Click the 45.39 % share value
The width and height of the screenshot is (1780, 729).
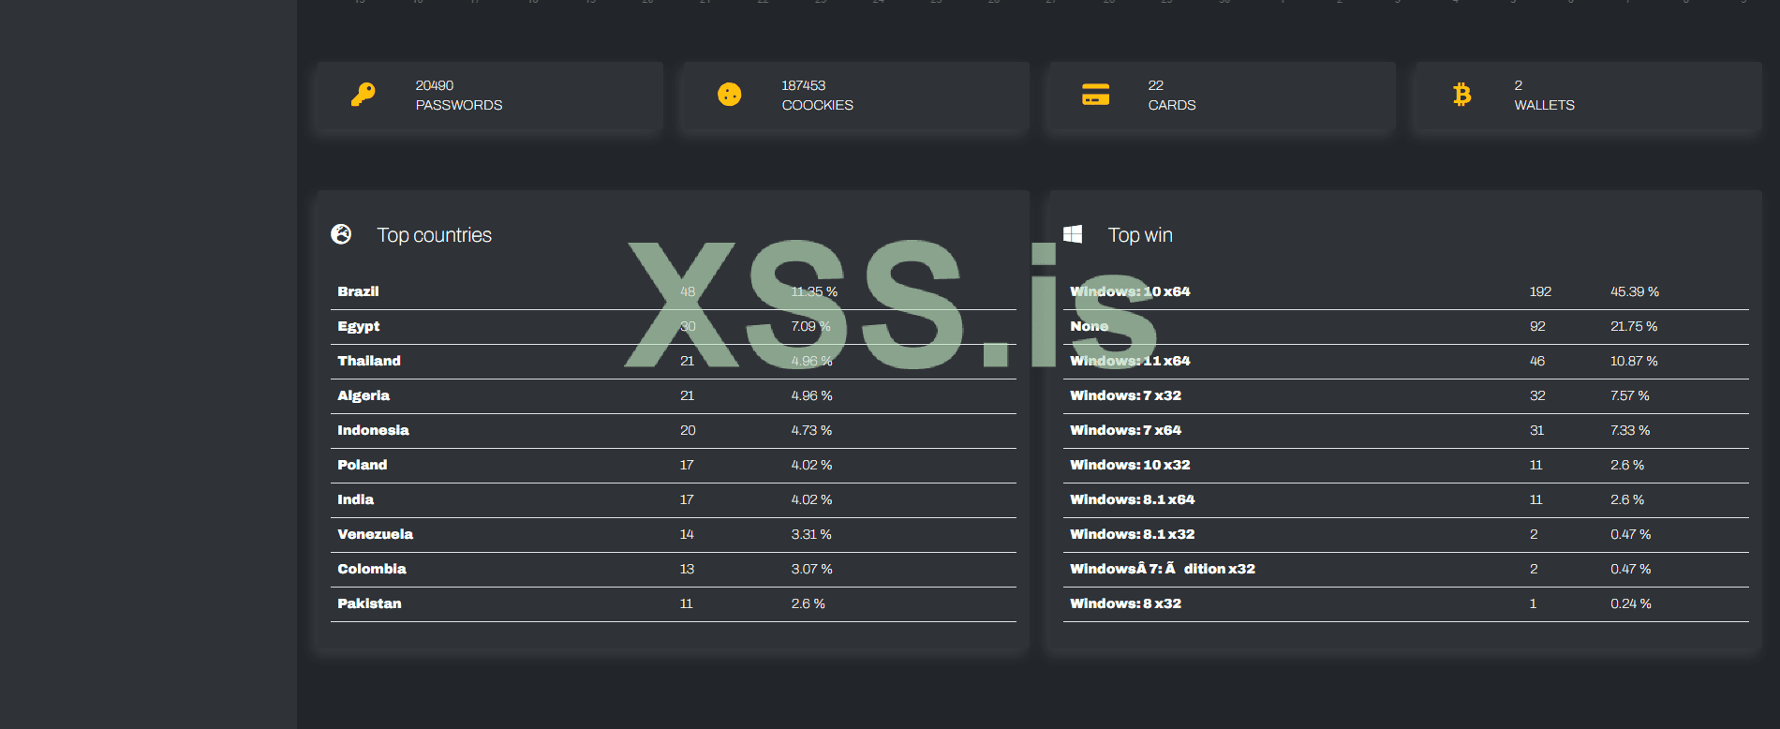tap(1635, 291)
